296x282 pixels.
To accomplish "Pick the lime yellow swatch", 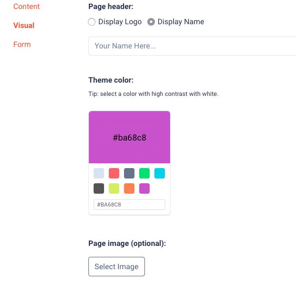I will click(x=114, y=188).
